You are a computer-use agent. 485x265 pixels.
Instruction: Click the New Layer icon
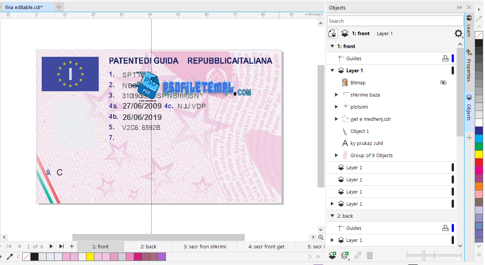coord(332,256)
